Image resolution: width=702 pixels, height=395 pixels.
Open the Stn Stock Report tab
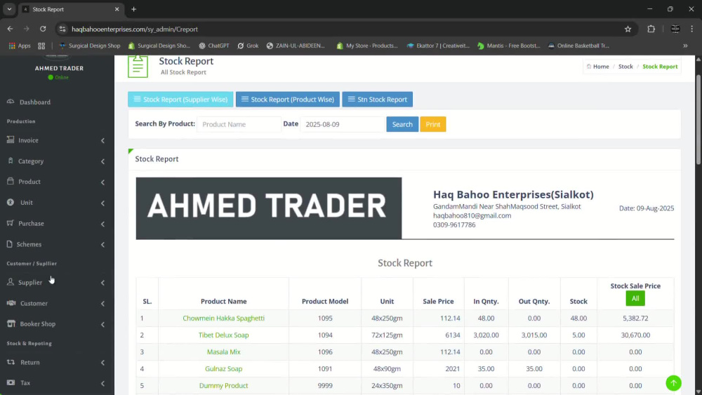point(378,100)
